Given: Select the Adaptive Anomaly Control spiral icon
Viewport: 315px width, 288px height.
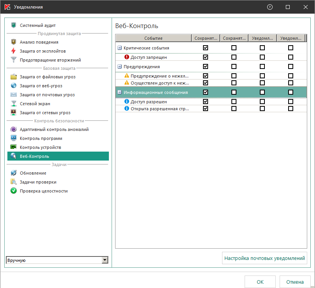Looking at the screenshot, I should [x=14, y=129].
